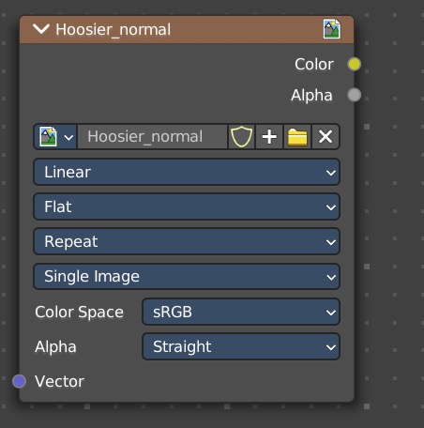Toggle the fake user shield icon

[241, 137]
